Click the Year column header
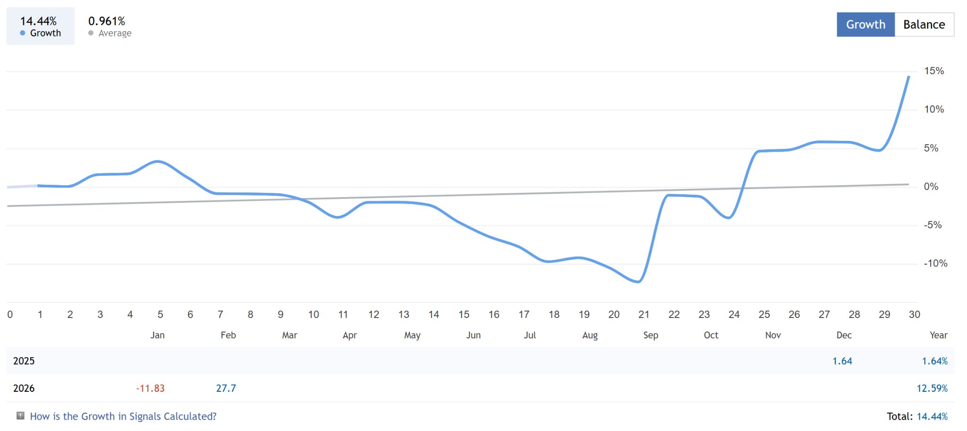 click(x=938, y=335)
